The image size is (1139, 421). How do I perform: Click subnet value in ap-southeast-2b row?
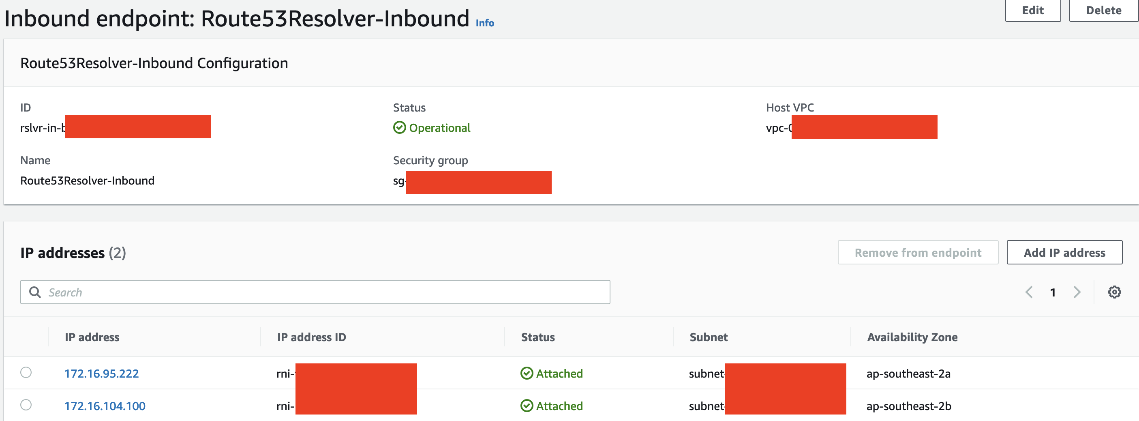pos(707,406)
